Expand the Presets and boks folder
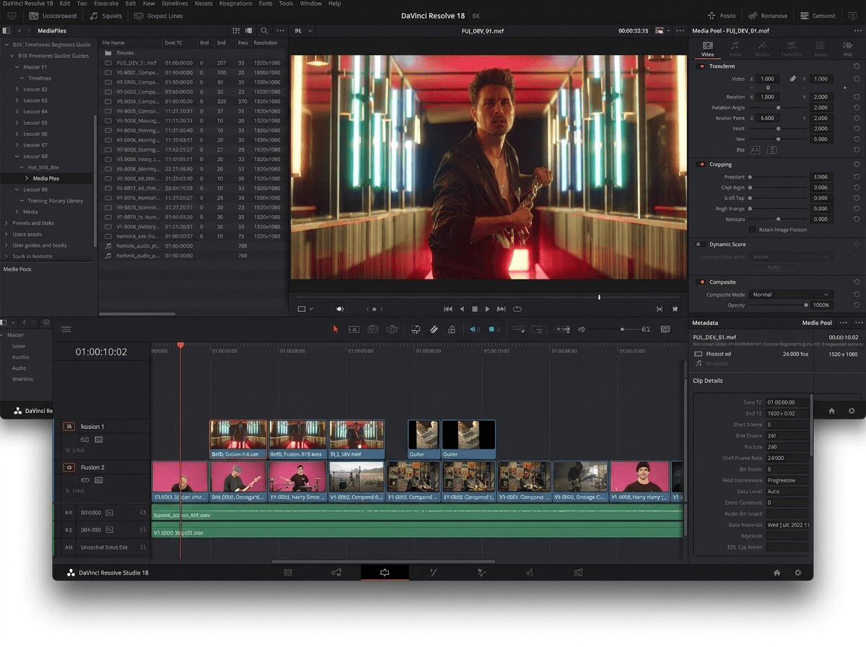866x647 pixels. point(6,223)
